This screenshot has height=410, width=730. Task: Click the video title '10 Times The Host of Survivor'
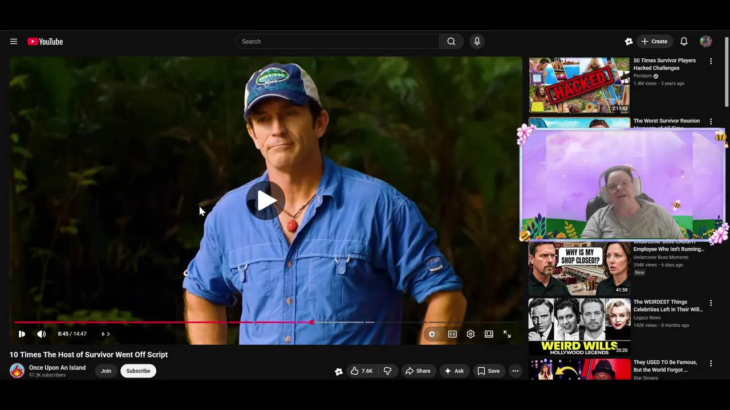(88, 354)
